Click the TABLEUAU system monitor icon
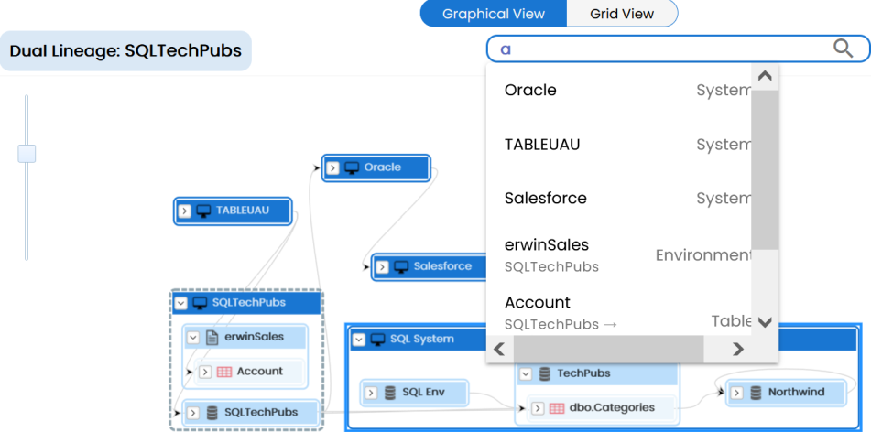This screenshot has height=432, width=871. (x=204, y=211)
